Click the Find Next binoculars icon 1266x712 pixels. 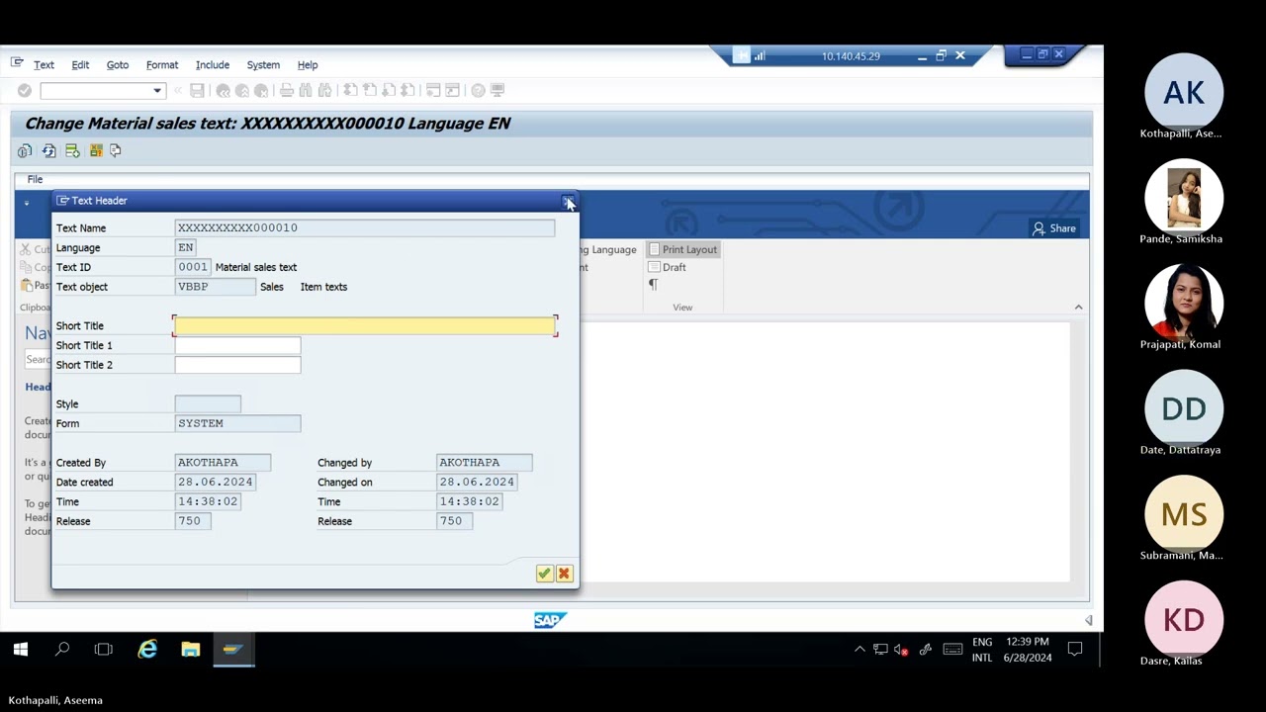[324, 90]
